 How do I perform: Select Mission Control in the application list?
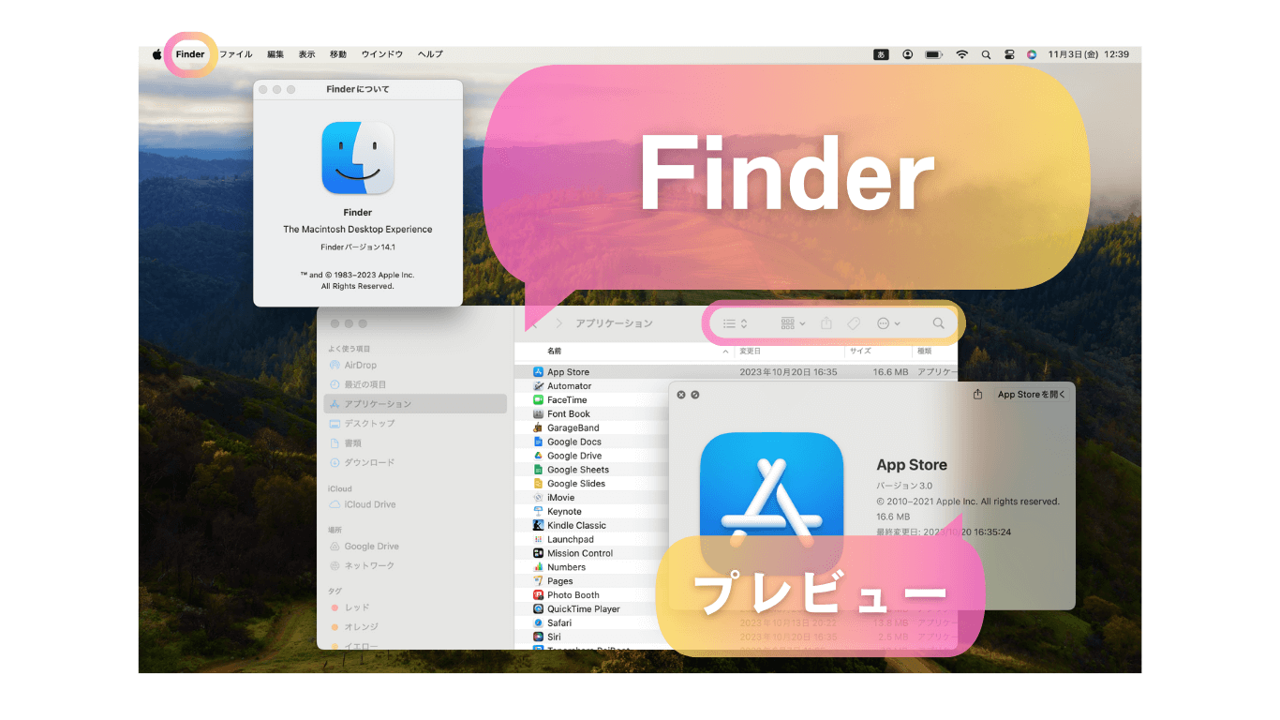[580, 553]
